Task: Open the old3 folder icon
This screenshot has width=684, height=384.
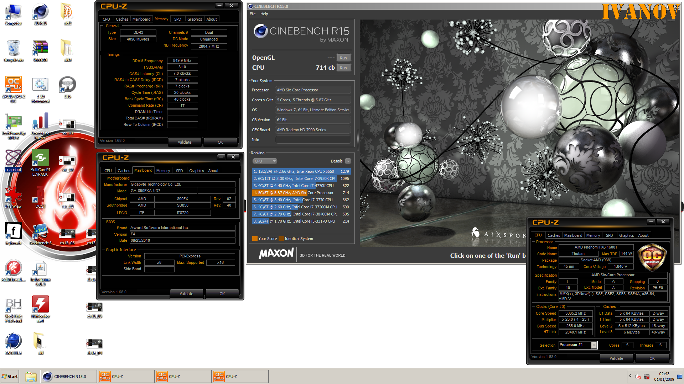Action: click(67, 51)
